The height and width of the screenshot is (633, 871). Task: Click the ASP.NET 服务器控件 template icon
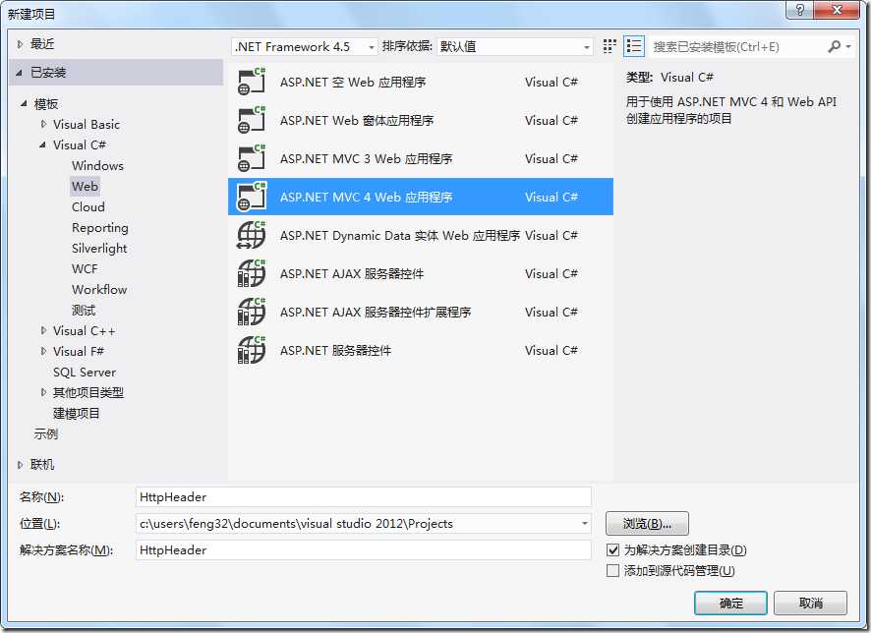click(252, 350)
